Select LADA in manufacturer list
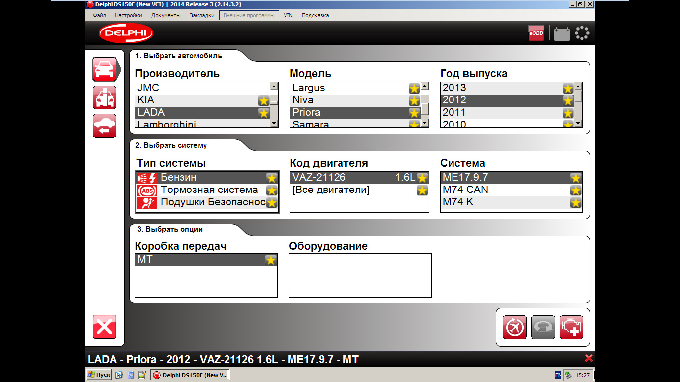Viewport: 680px width, 382px height. point(203,113)
